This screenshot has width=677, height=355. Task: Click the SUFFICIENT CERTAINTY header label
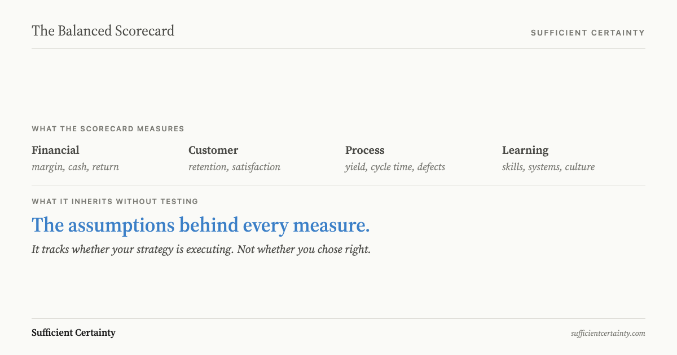(588, 33)
